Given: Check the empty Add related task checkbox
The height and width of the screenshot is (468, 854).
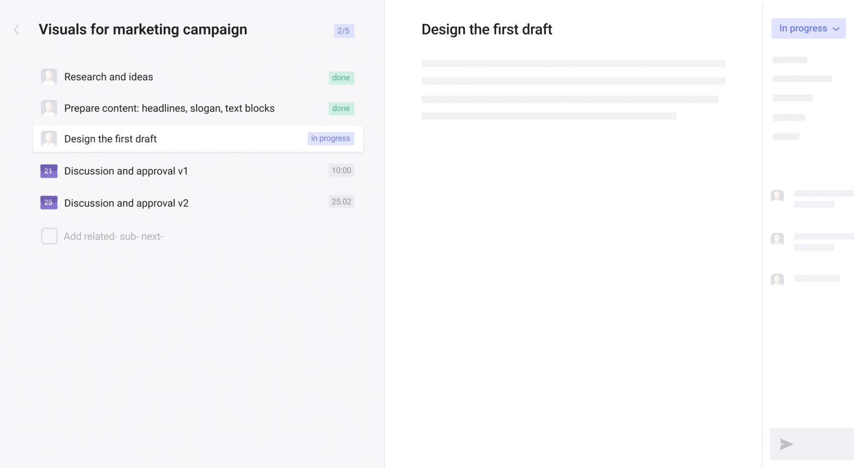Looking at the screenshot, I should 49,236.
